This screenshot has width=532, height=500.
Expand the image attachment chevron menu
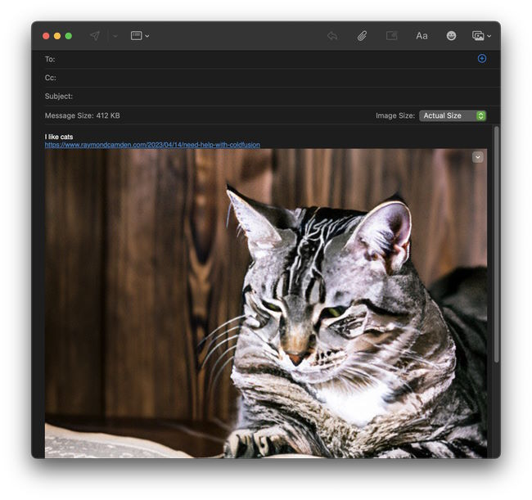pos(477,157)
